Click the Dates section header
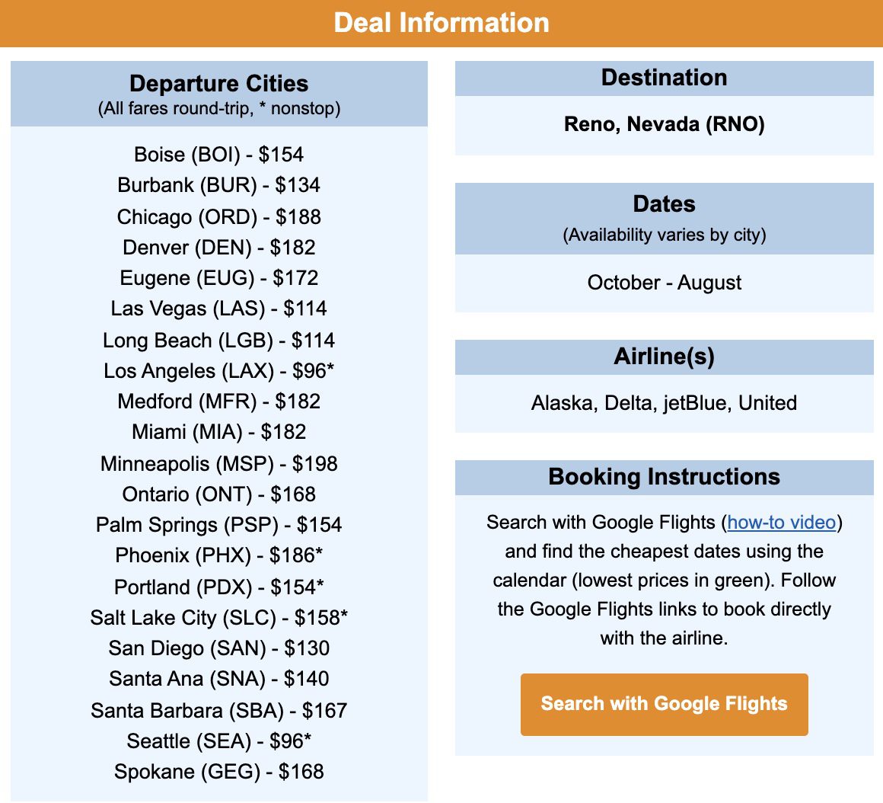The height and width of the screenshot is (803, 883). (x=664, y=204)
